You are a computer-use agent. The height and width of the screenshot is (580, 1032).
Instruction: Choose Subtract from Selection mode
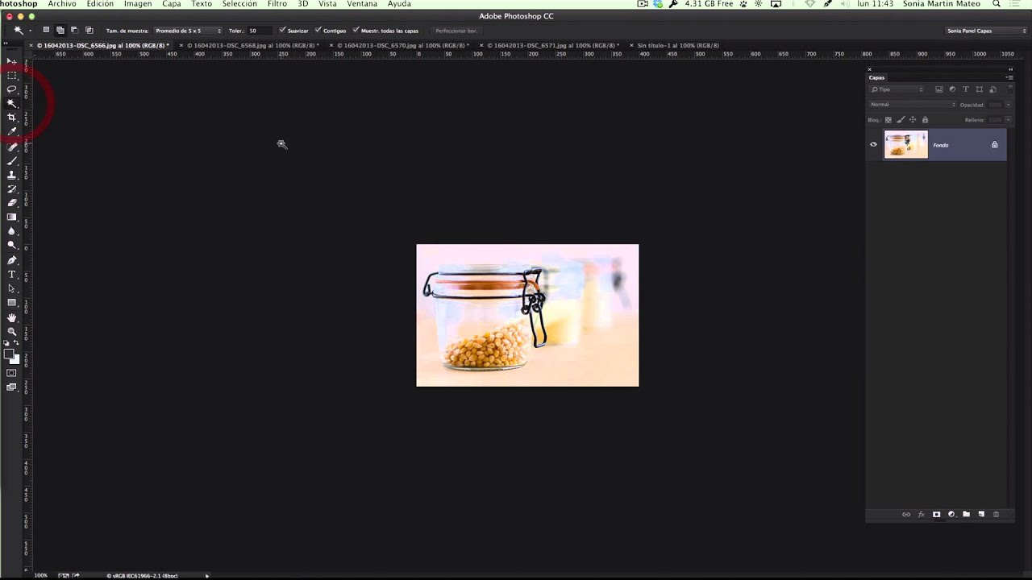point(74,31)
